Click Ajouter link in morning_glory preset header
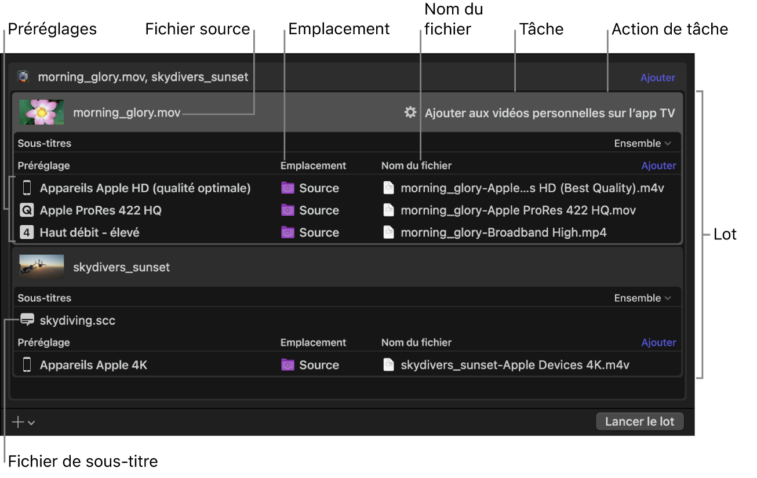757x478 pixels. pyautogui.click(x=658, y=166)
